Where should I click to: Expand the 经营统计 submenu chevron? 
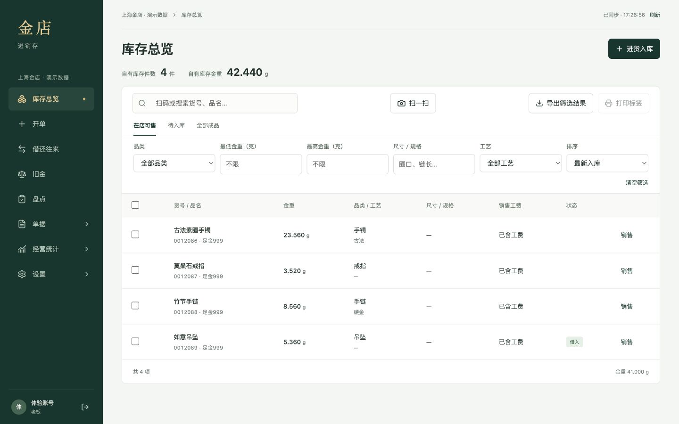point(87,249)
